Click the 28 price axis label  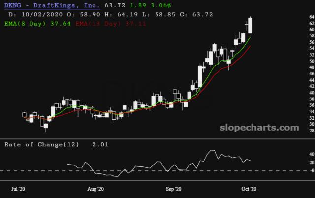(x=298, y=132)
